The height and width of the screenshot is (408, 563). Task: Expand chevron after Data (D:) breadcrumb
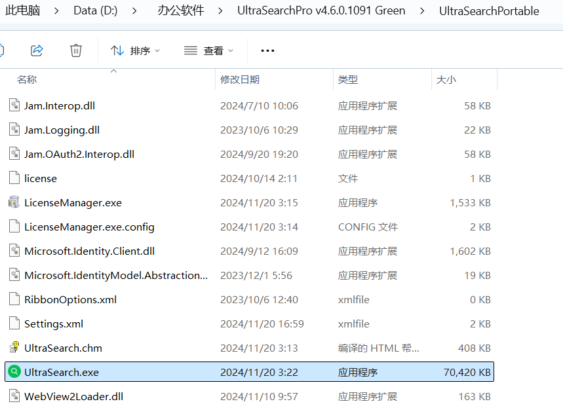[134, 11]
